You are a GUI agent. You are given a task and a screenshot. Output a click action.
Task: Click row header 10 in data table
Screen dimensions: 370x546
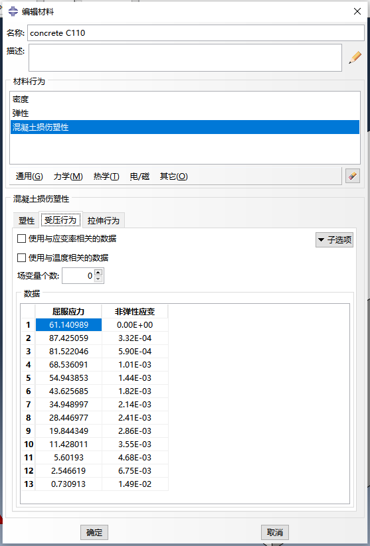coord(29,444)
